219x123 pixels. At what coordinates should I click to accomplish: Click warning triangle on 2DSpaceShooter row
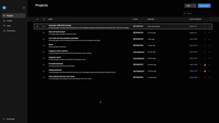click(205, 71)
